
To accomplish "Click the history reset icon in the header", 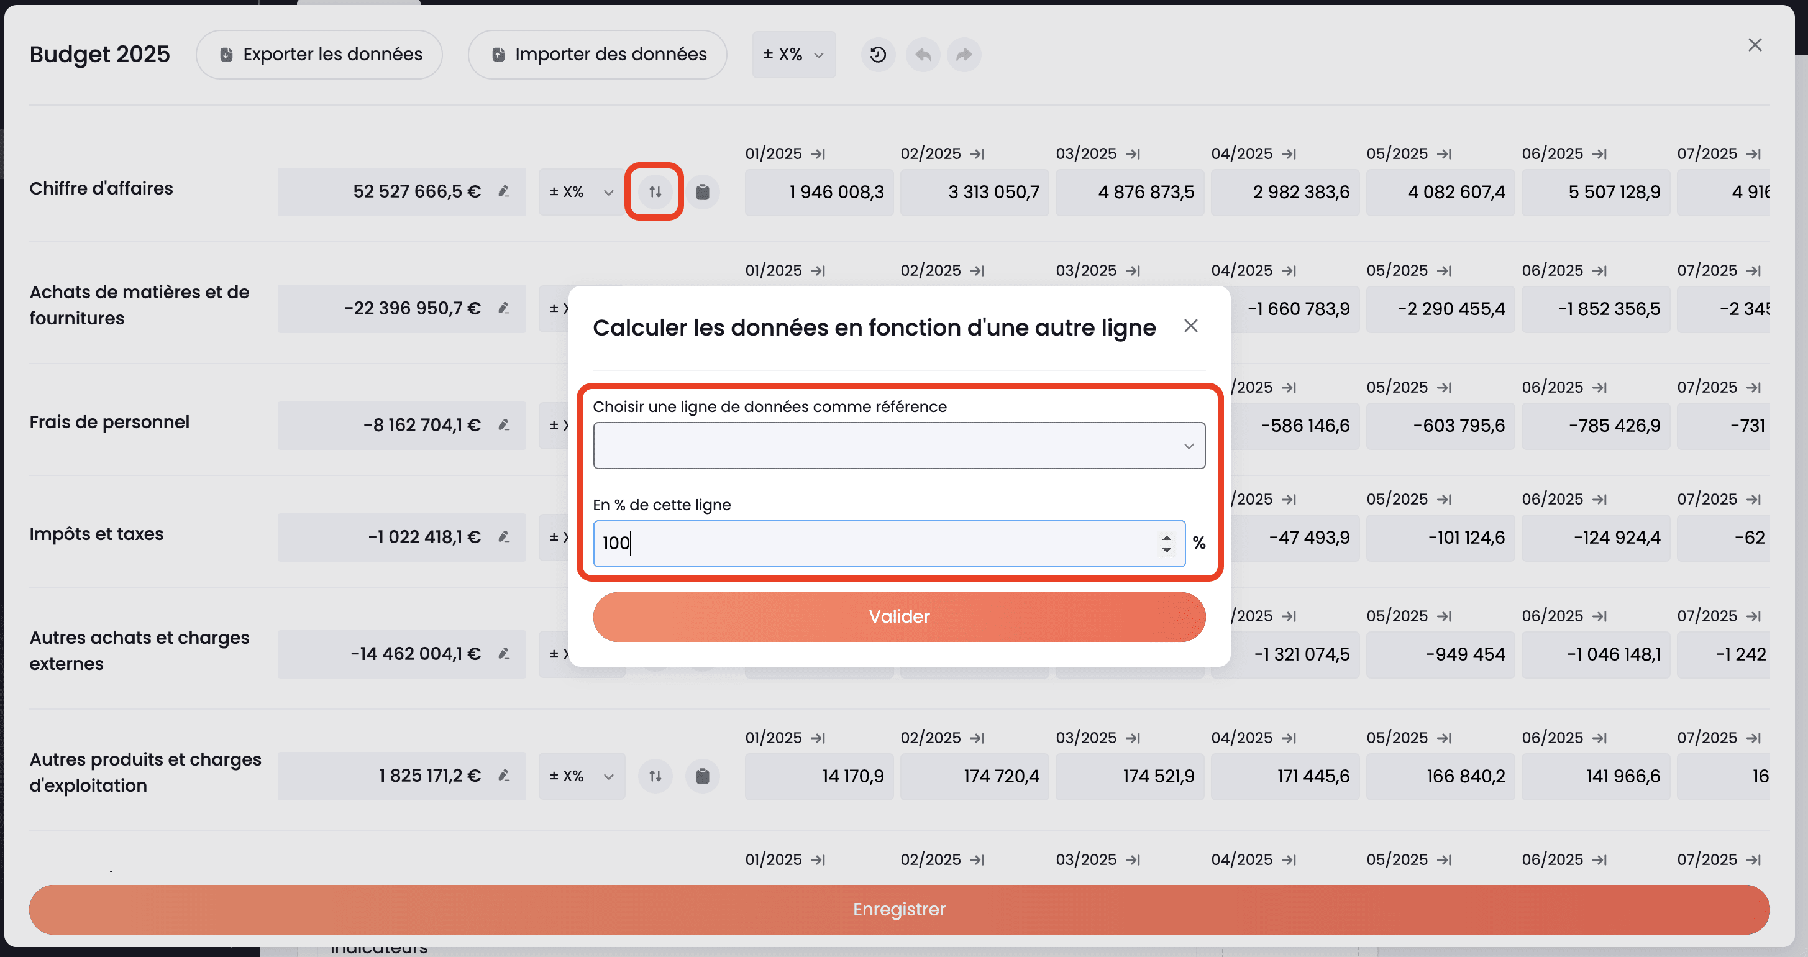I will tap(877, 55).
